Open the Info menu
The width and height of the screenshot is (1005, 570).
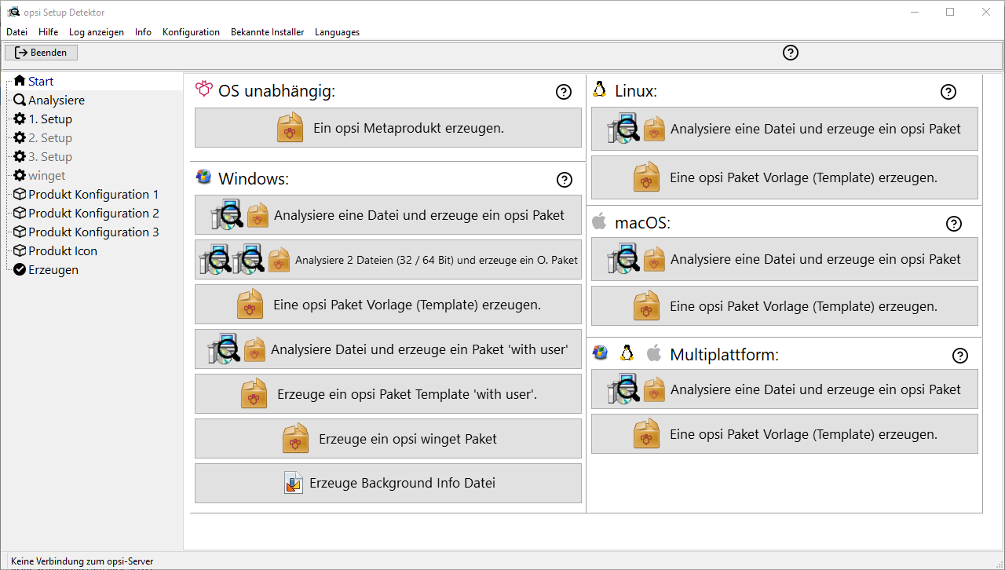click(143, 32)
